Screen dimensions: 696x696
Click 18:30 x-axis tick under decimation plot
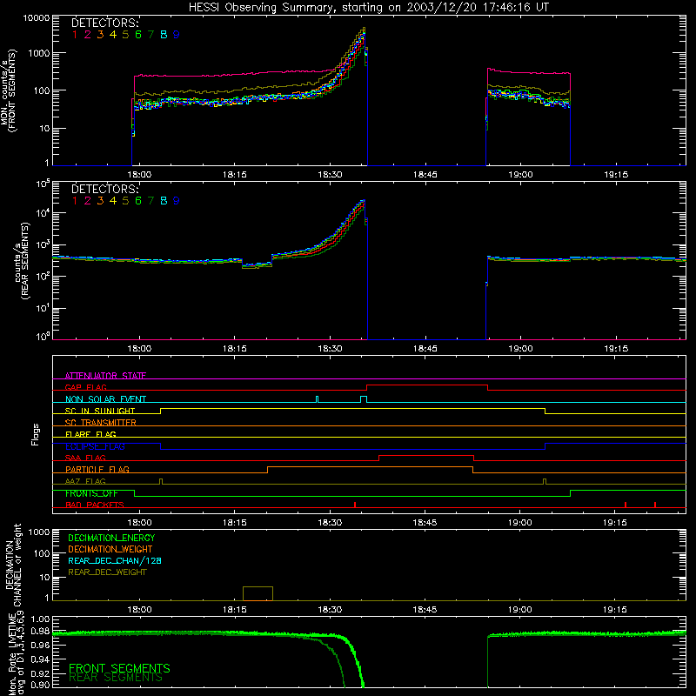(330, 610)
